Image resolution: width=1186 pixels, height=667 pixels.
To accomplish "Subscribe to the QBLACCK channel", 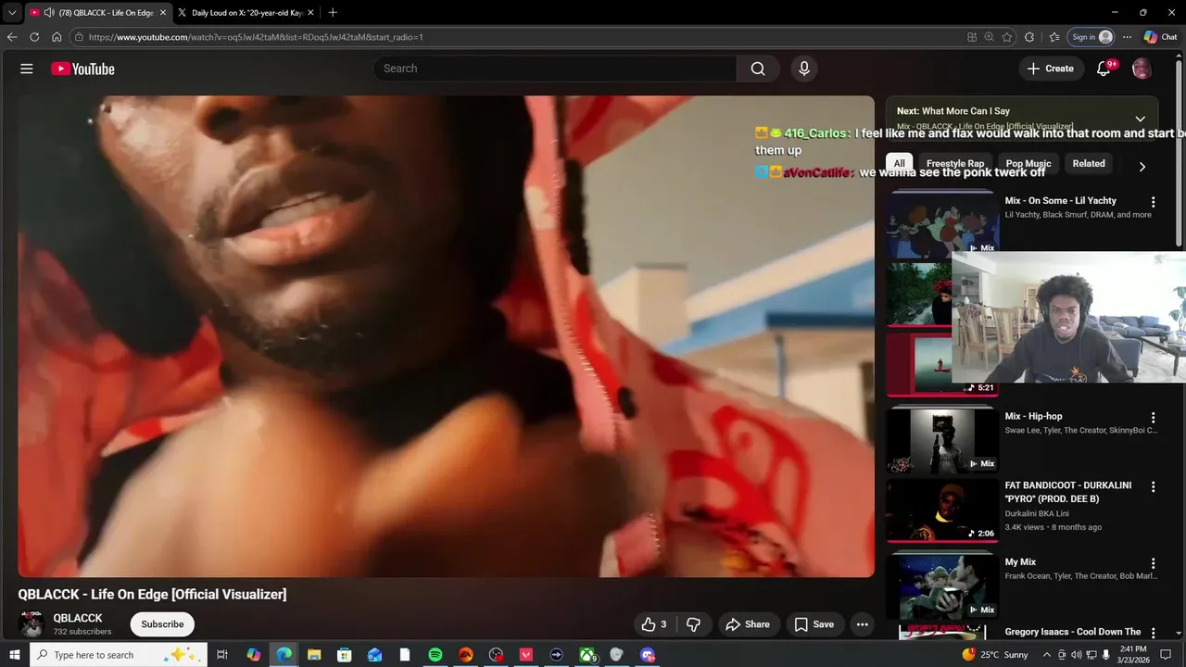I will click(162, 624).
